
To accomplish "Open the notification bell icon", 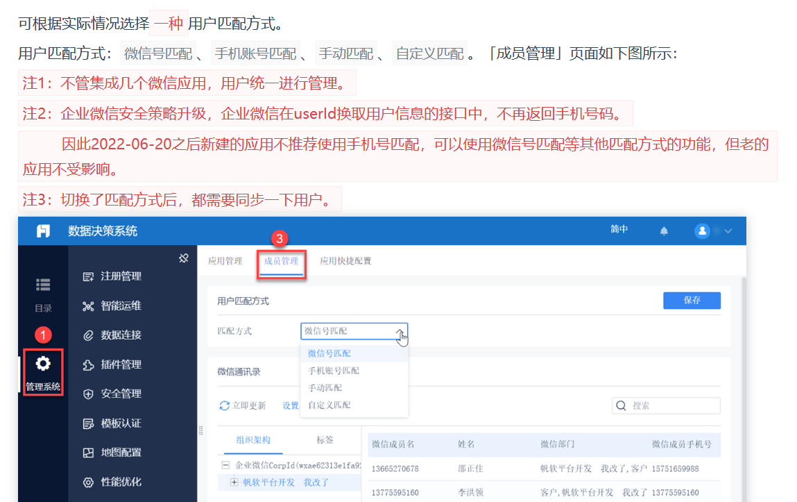I will [x=664, y=231].
